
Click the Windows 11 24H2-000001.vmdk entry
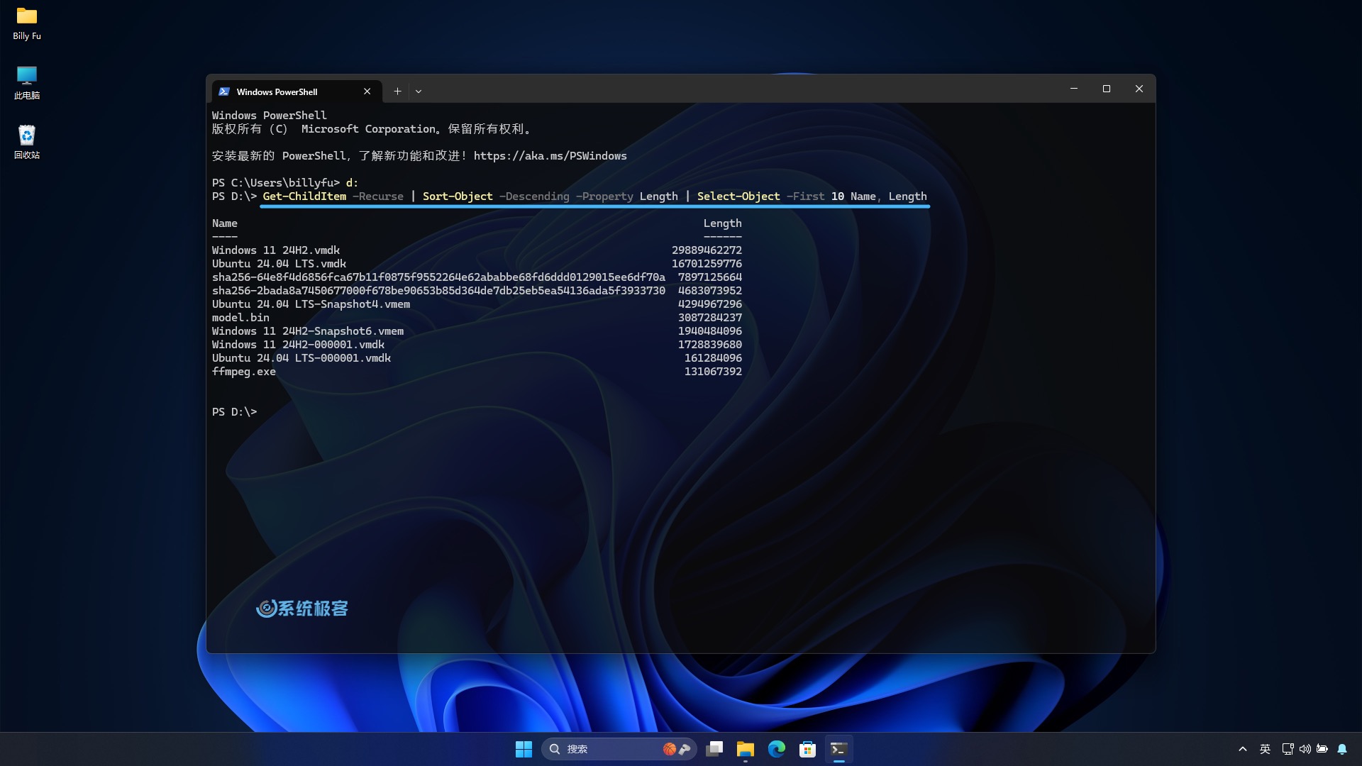298,345
